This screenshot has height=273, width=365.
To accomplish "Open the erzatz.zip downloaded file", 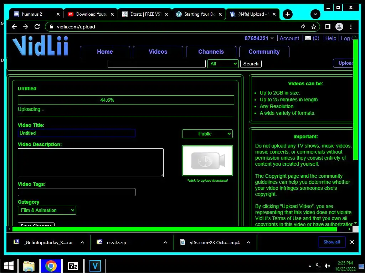I will click(x=117, y=242).
